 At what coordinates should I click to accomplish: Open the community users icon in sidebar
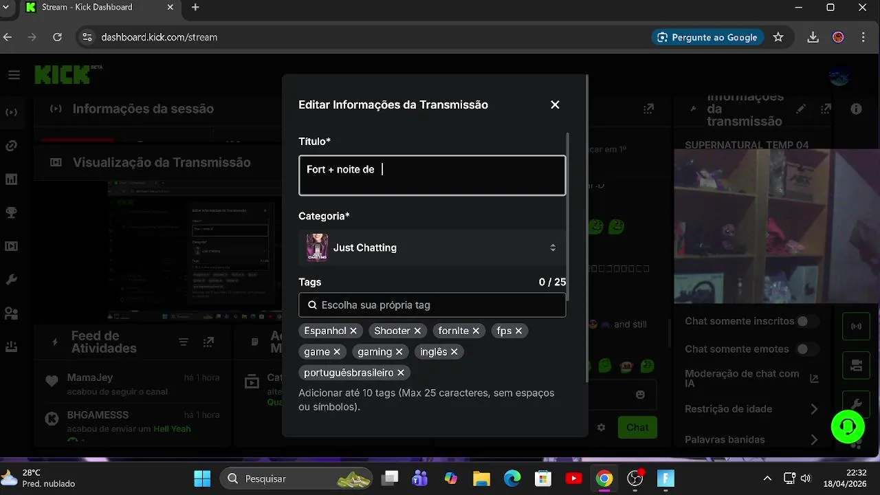(x=11, y=313)
